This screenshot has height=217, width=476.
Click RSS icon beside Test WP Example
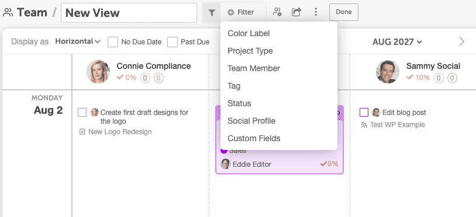click(364, 125)
